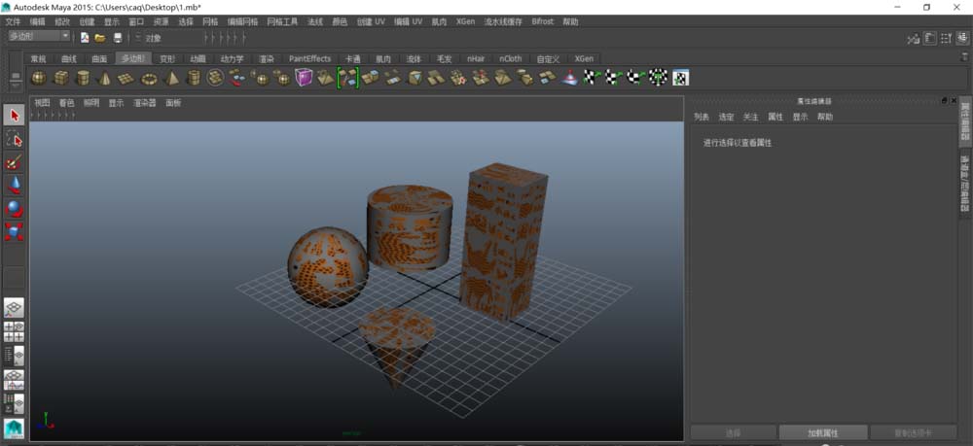The image size is (973, 446).
Task: Select the Scale tool
Action: coord(15,231)
